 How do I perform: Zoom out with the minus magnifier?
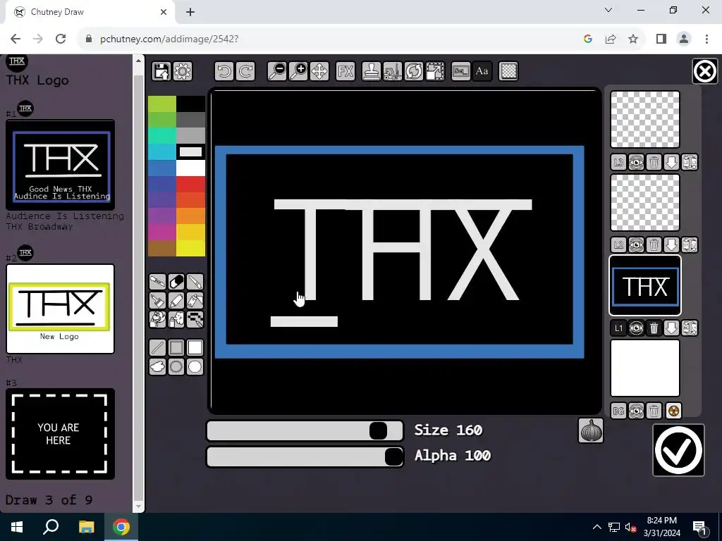(277, 71)
